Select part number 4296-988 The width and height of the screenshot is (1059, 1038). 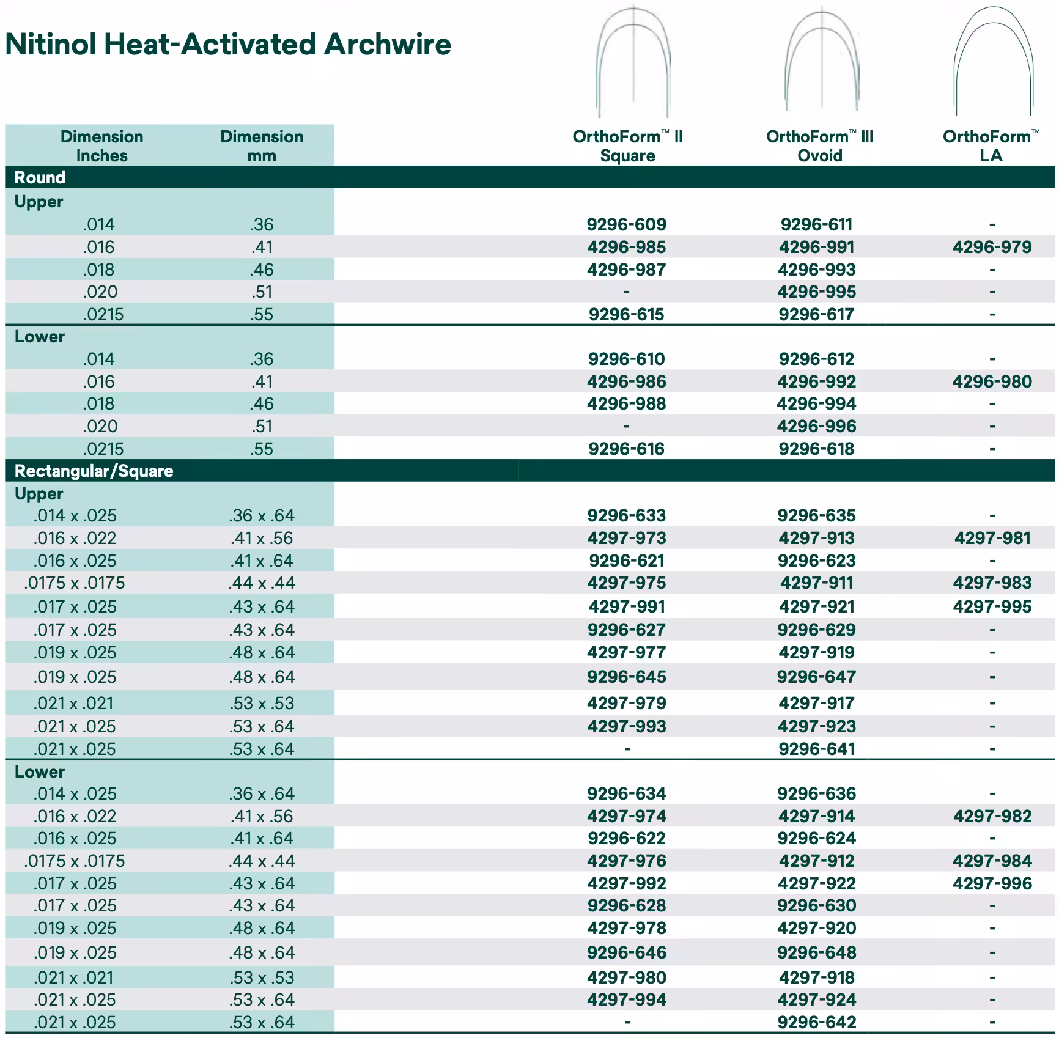click(627, 403)
